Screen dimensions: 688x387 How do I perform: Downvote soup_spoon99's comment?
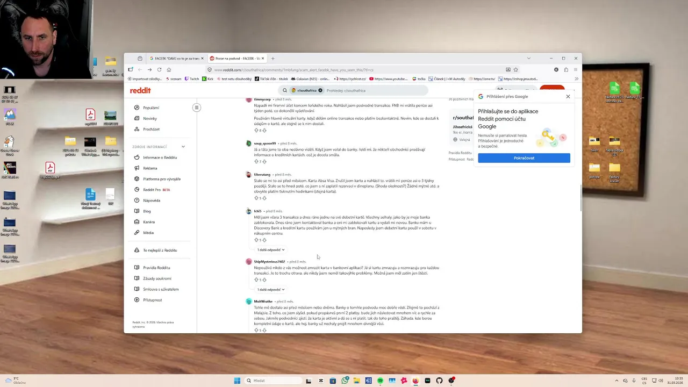(x=264, y=161)
